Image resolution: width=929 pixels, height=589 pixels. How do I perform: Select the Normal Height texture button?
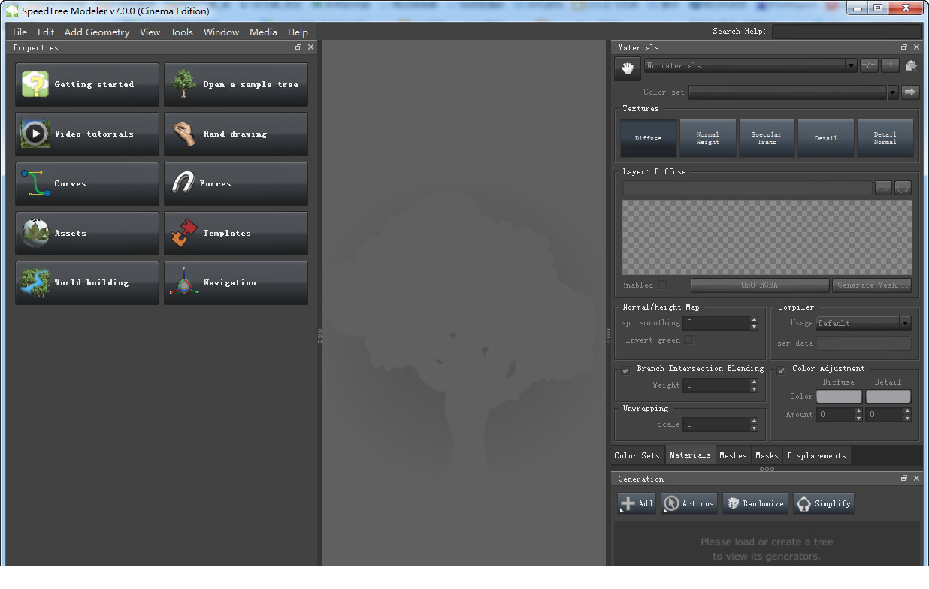[708, 138]
